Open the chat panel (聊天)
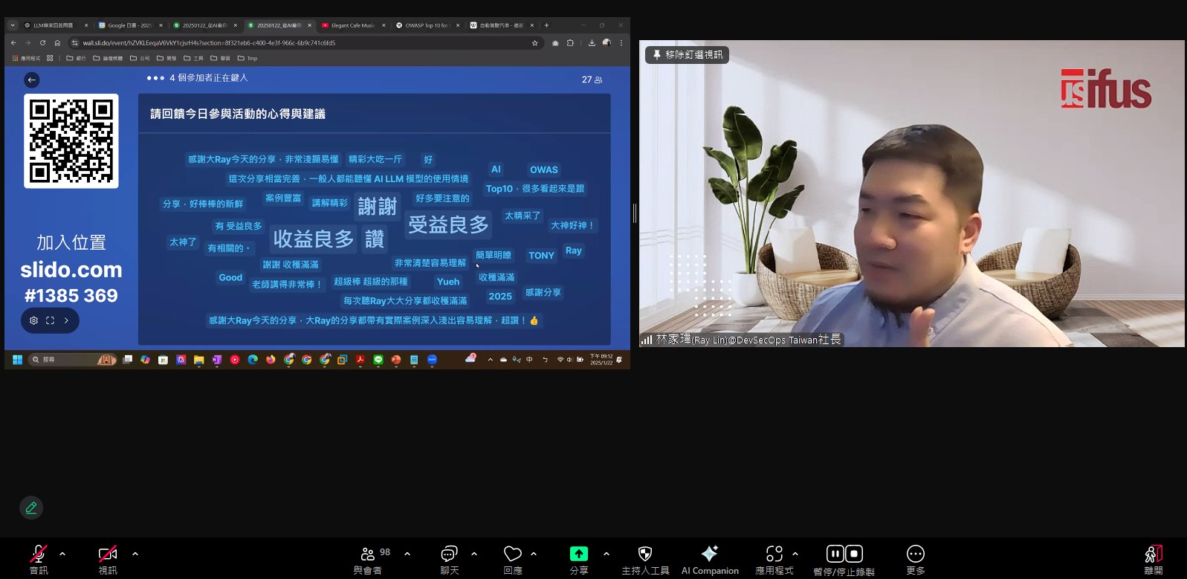Image resolution: width=1187 pixels, height=579 pixels. pyautogui.click(x=449, y=554)
